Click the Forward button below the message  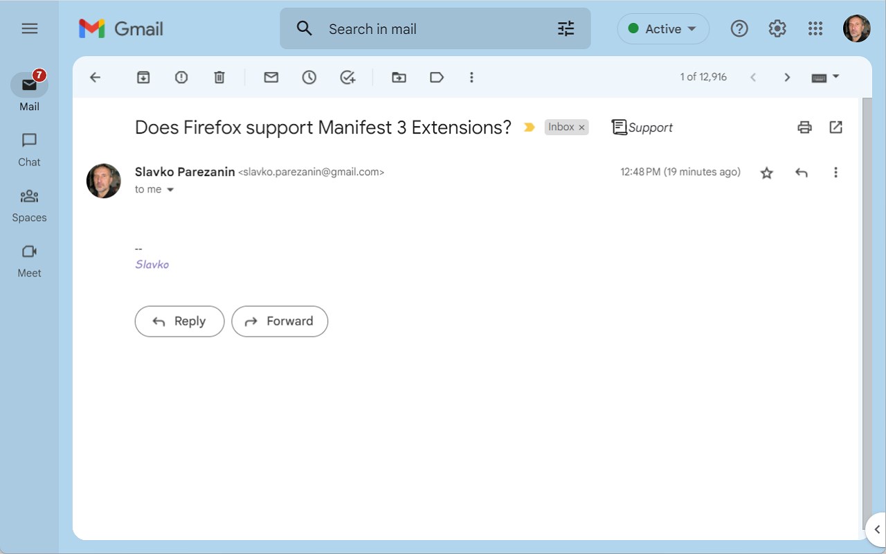pyautogui.click(x=280, y=321)
